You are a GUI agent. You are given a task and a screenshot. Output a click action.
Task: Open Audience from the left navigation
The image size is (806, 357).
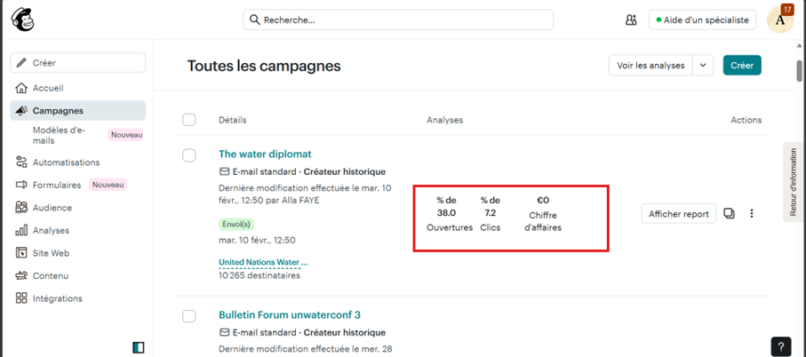click(52, 208)
